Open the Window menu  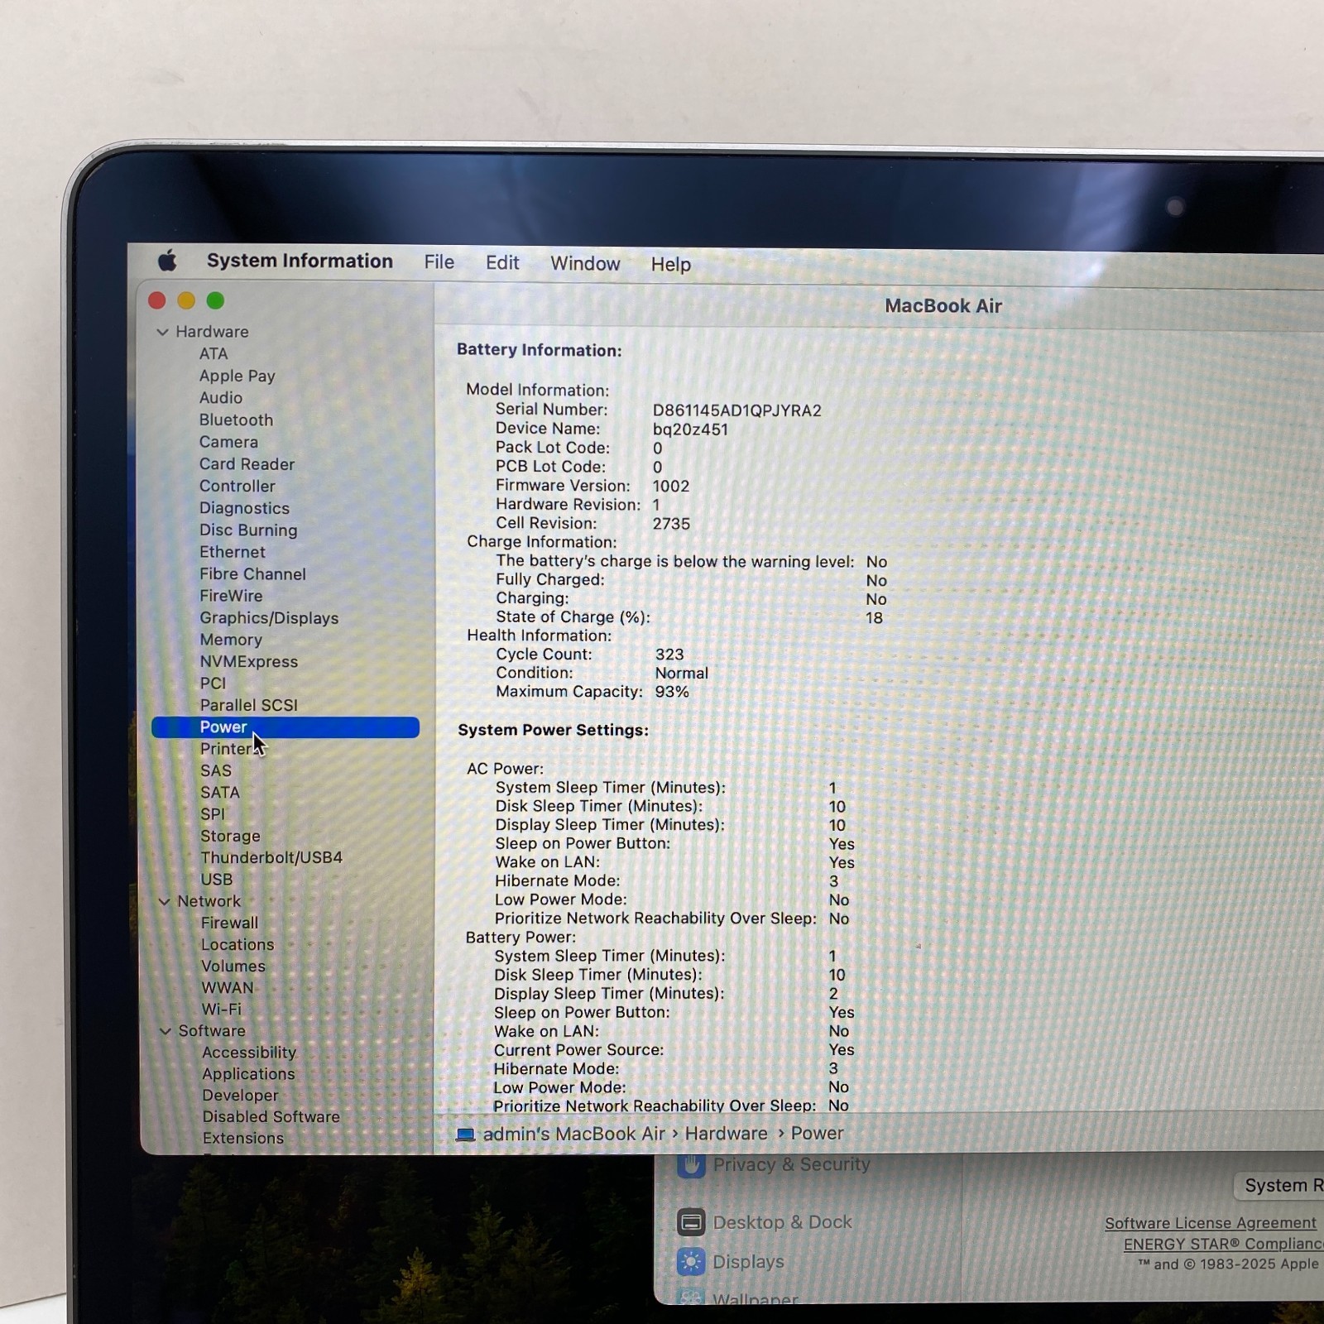coord(585,264)
